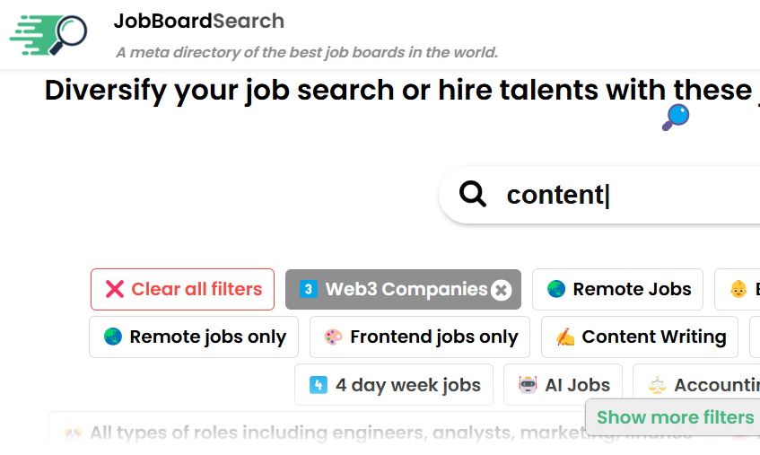
Task: Toggle the Web3 Companies filter chip
Action: click(395, 290)
